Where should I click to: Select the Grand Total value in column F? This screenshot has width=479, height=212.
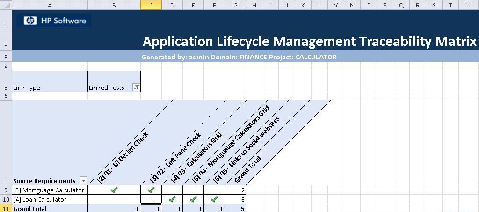(214, 209)
